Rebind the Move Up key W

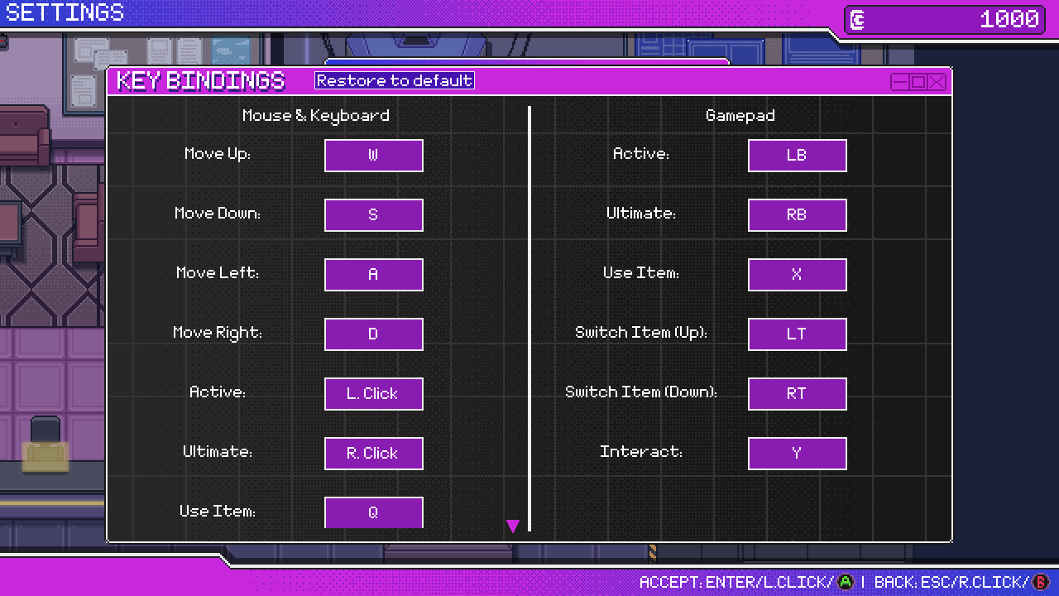click(374, 156)
